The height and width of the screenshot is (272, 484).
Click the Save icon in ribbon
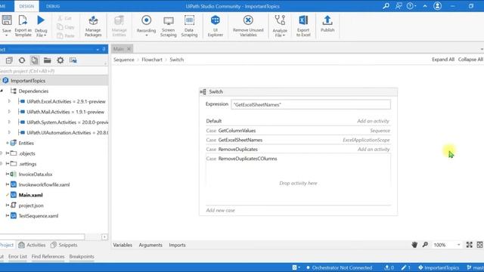7,20
